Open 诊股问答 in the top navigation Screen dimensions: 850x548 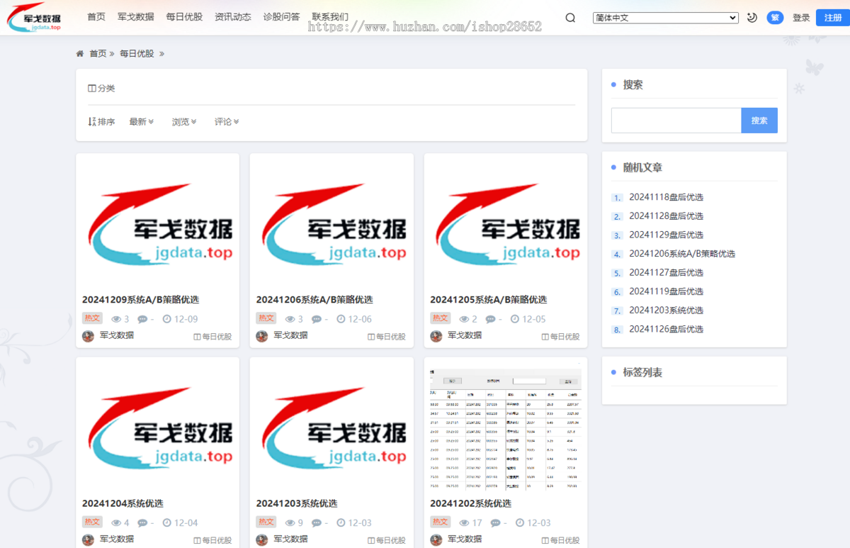pos(281,17)
